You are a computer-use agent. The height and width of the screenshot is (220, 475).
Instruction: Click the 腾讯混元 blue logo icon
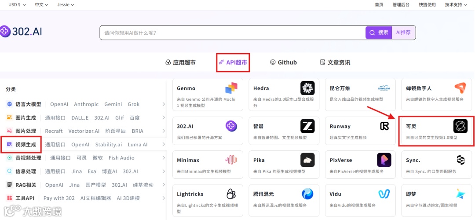307,194
